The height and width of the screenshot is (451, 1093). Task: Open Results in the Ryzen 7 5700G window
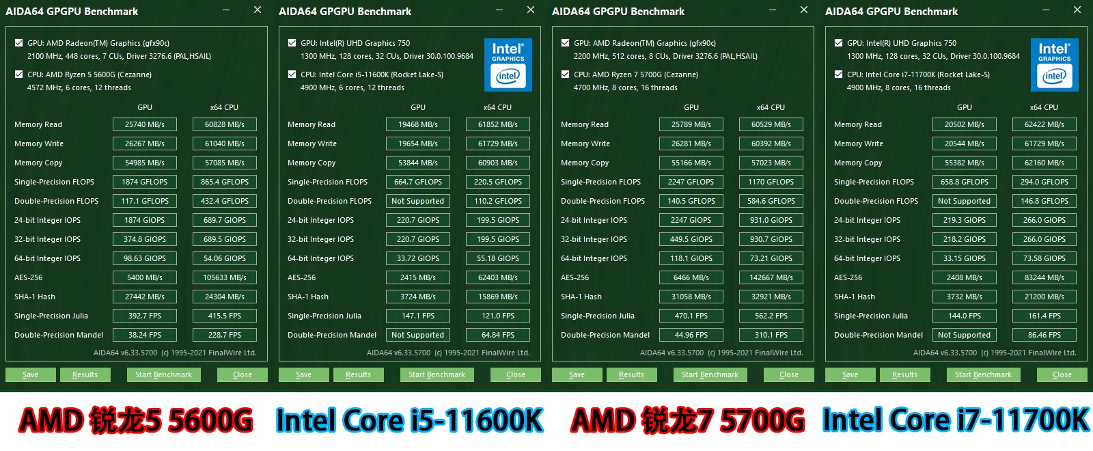click(x=631, y=374)
